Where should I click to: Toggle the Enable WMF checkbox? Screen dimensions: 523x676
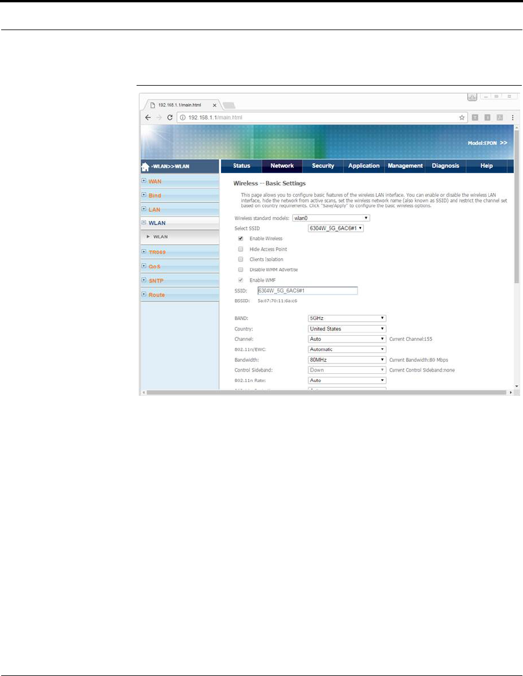click(241, 280)
